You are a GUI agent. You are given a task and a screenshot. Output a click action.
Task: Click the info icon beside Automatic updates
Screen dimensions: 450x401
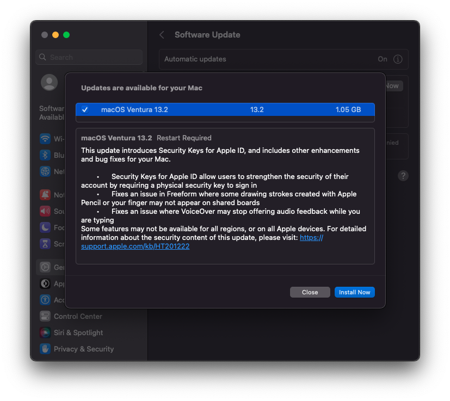pos(397,59)
